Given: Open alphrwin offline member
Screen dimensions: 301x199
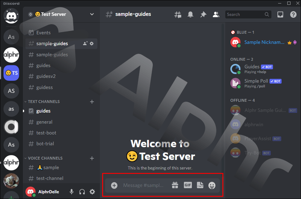Looking at the screenshot, I should pos(264,125).
